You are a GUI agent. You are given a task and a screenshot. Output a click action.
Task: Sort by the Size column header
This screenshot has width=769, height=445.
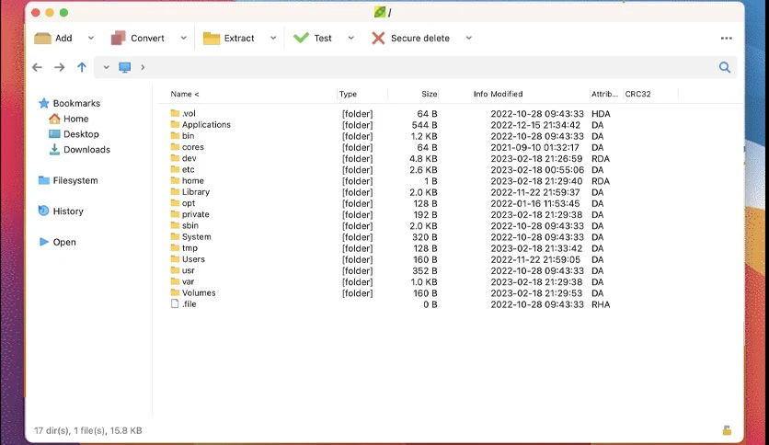(430, 94)
